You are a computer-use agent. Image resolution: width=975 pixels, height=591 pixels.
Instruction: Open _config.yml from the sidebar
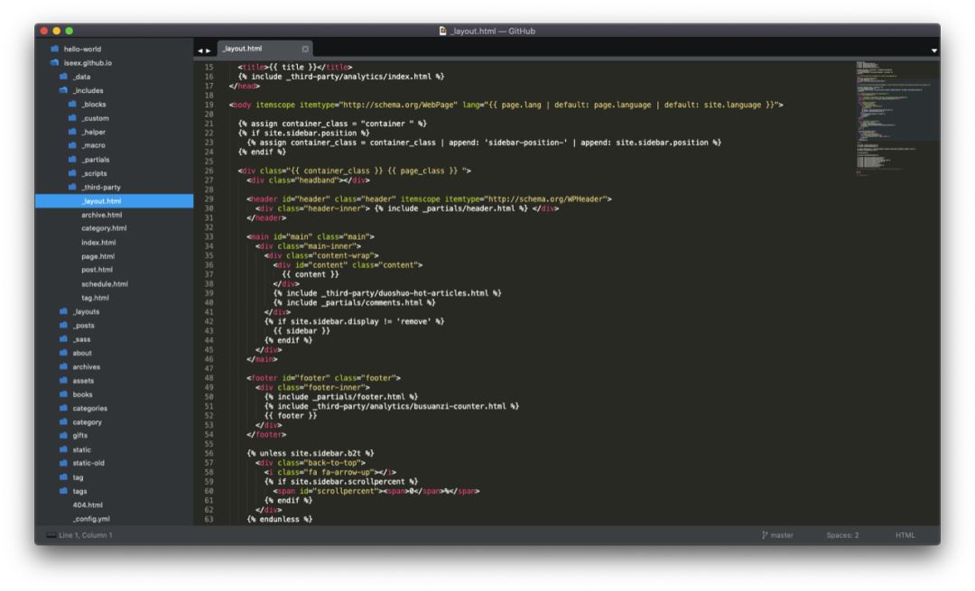(91, 519)
